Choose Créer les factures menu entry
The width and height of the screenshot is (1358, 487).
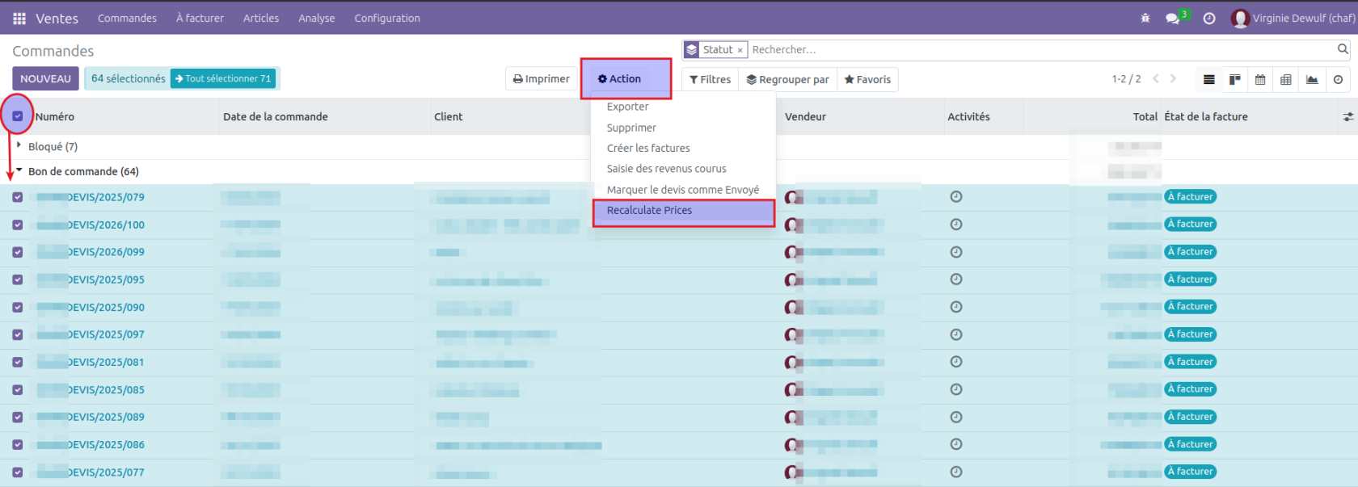pyautogui.click(x=648, y=148)
